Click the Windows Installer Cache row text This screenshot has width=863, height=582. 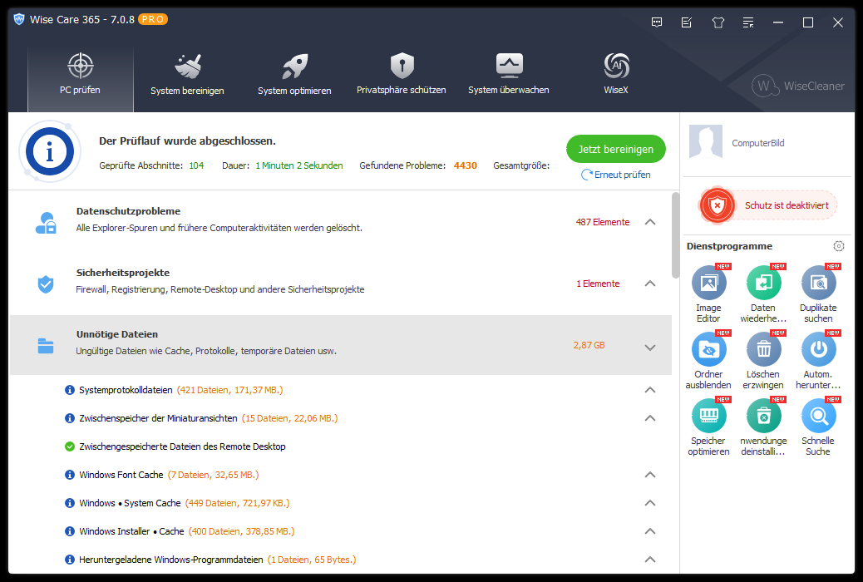pos(131,531)
